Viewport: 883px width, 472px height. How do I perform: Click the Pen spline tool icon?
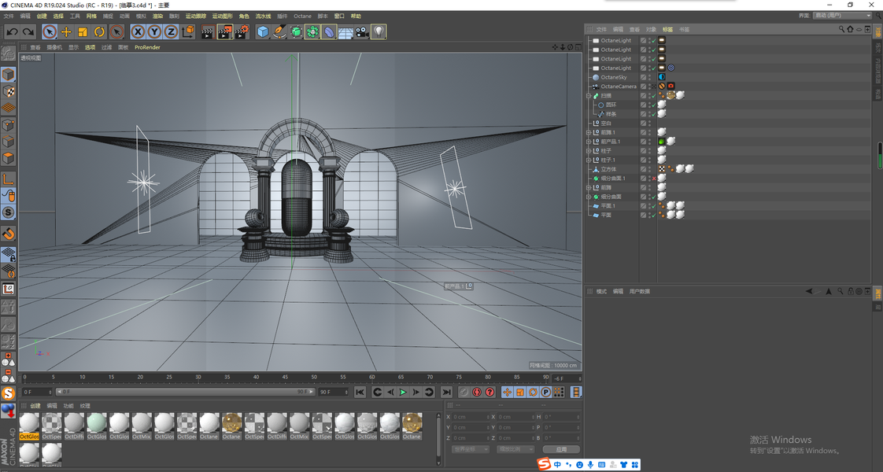pos(279,31)
